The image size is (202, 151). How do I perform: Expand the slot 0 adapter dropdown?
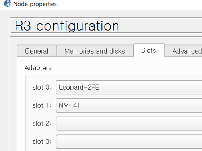click(x=129, y=87)
